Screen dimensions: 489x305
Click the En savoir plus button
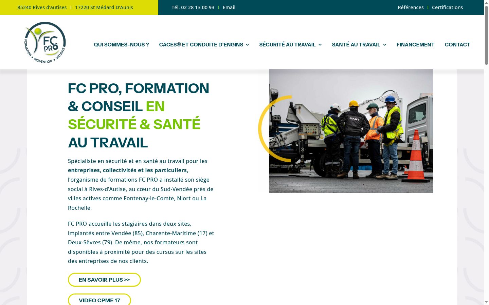tap(104, 280)
